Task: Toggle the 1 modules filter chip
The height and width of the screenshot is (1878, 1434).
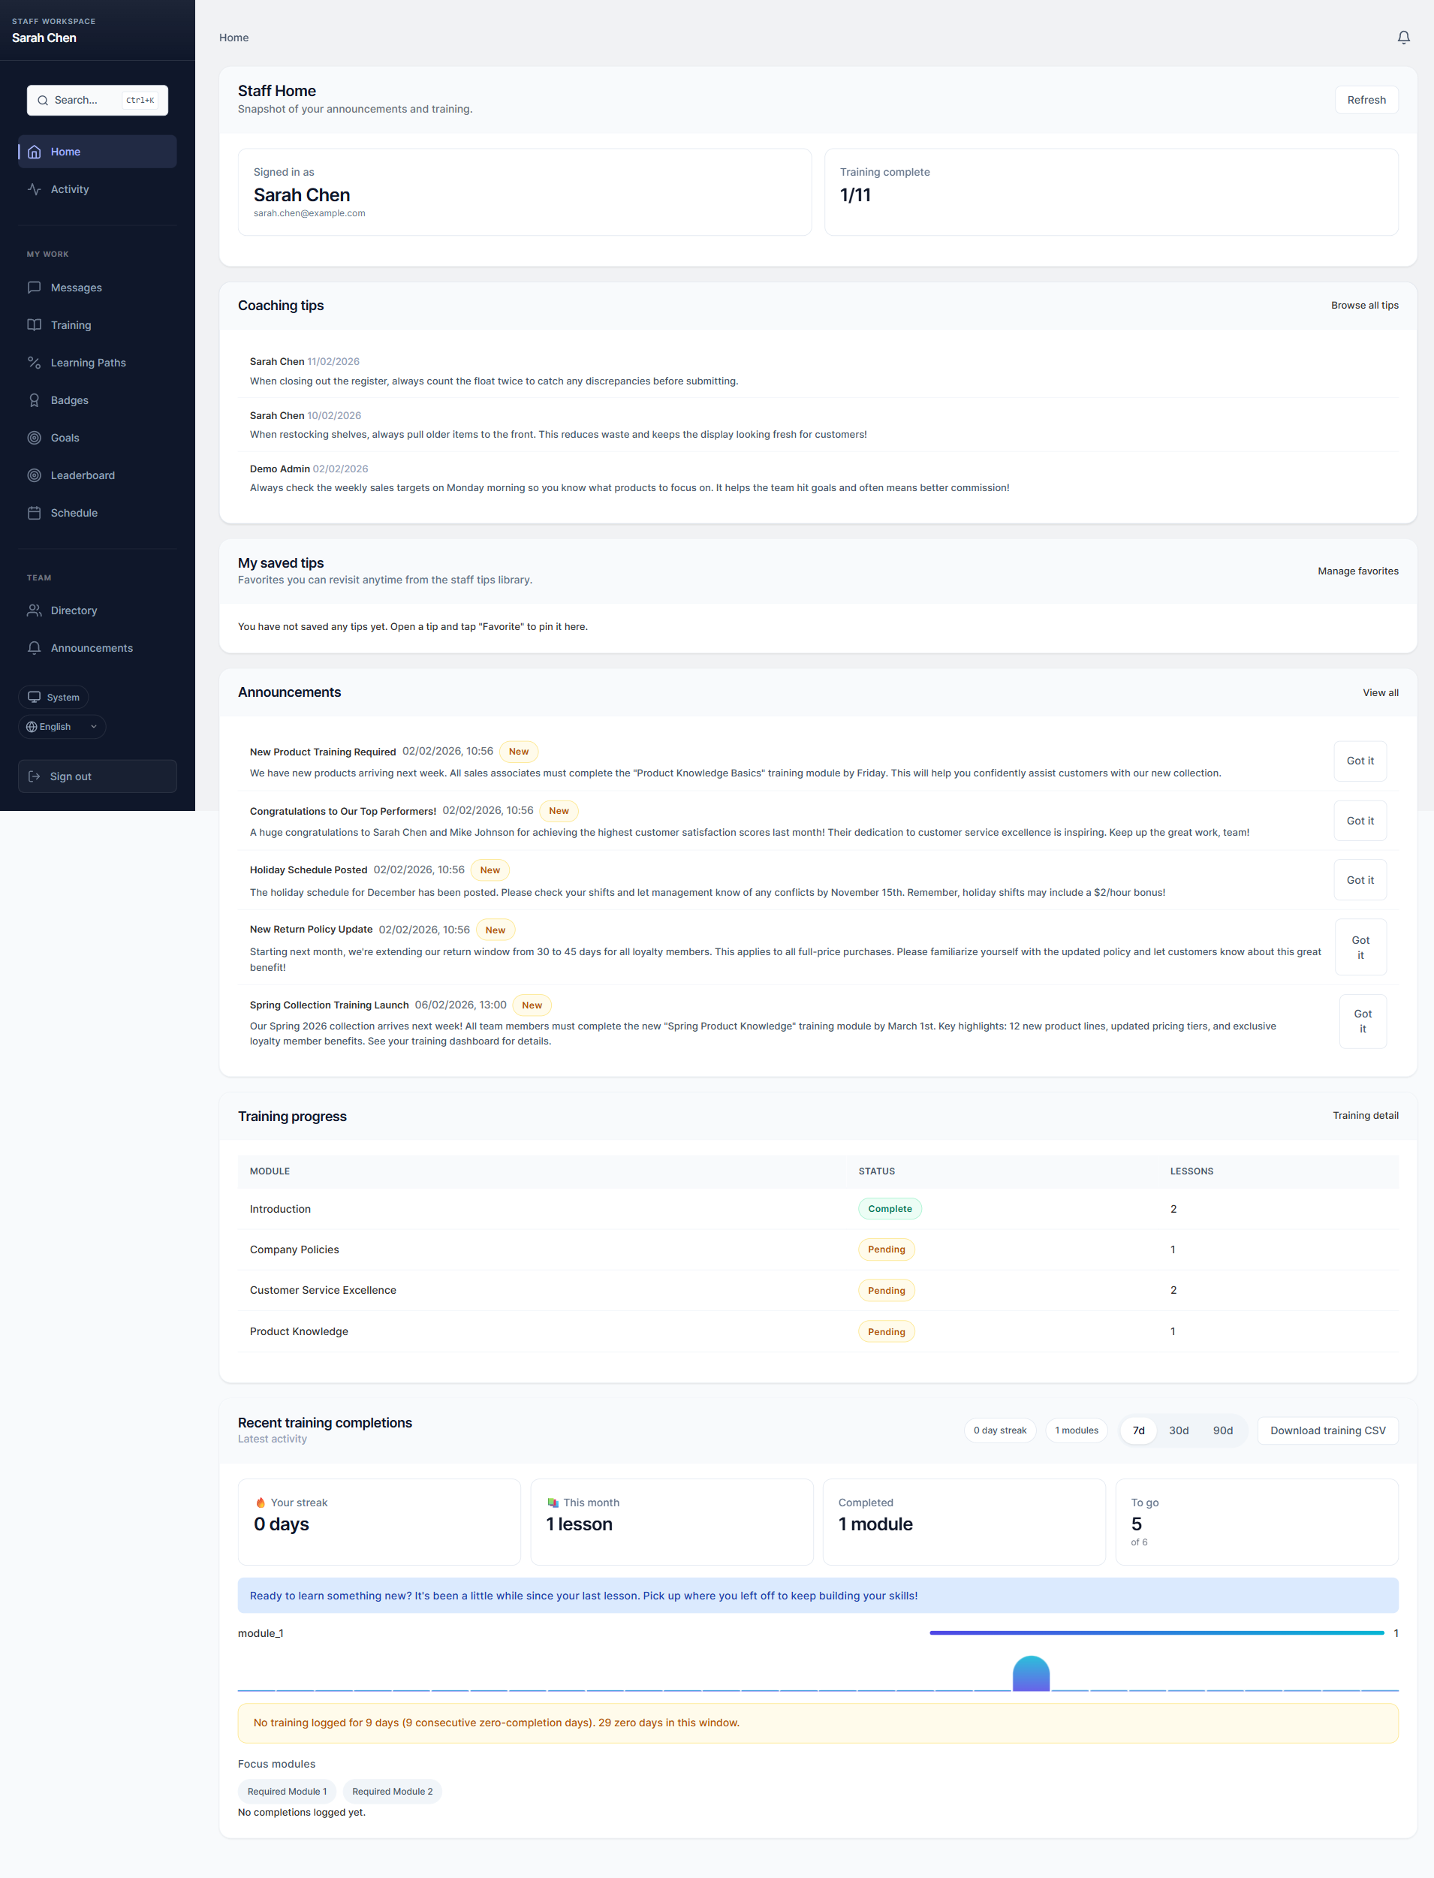Action: tap(1077, 1430)
